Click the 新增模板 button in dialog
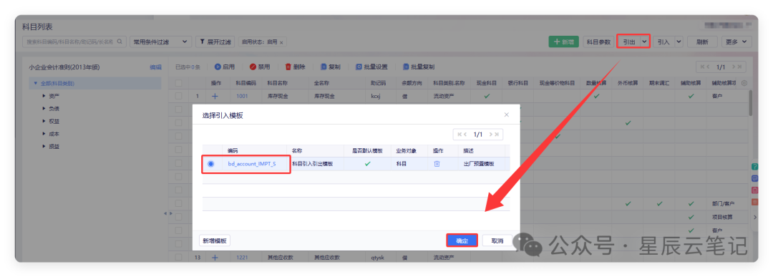 point(215,240)
